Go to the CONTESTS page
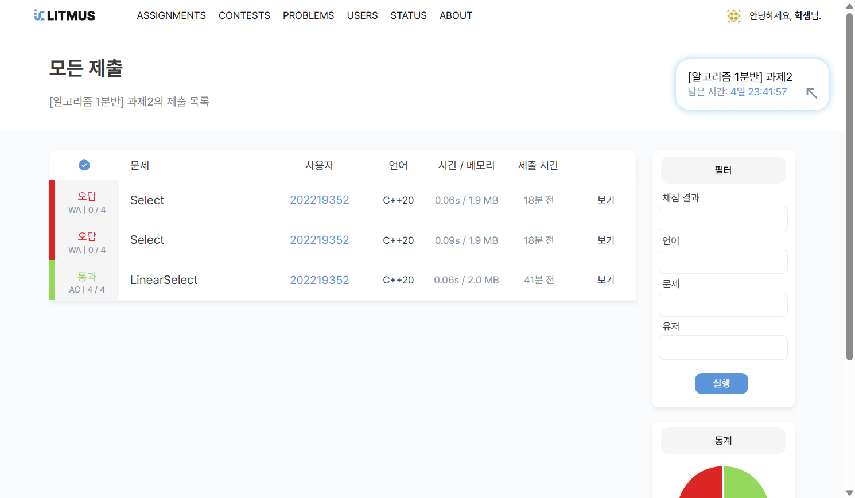 coord(244,15)
